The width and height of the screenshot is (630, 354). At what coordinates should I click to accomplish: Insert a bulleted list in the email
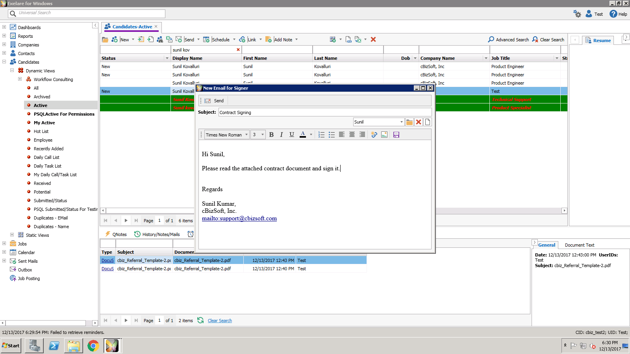pyautogui.click(x=332, y=135)
